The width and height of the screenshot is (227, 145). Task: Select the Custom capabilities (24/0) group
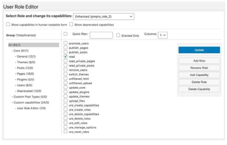tap(30, 102)
